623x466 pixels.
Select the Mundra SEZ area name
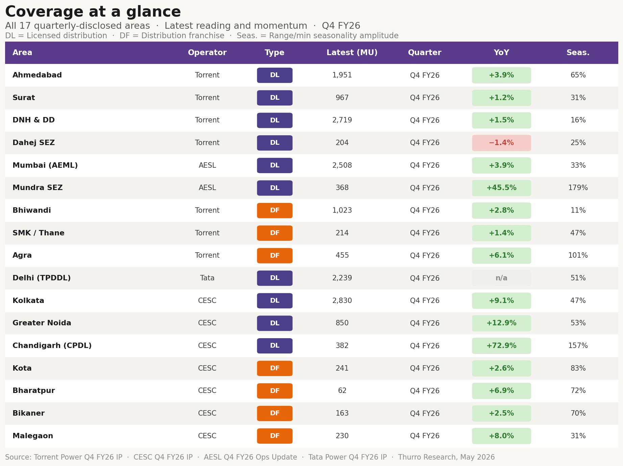tap(38, 188)
